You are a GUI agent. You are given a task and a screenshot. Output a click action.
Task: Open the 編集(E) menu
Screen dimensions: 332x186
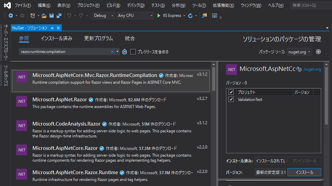click(44, 5)
